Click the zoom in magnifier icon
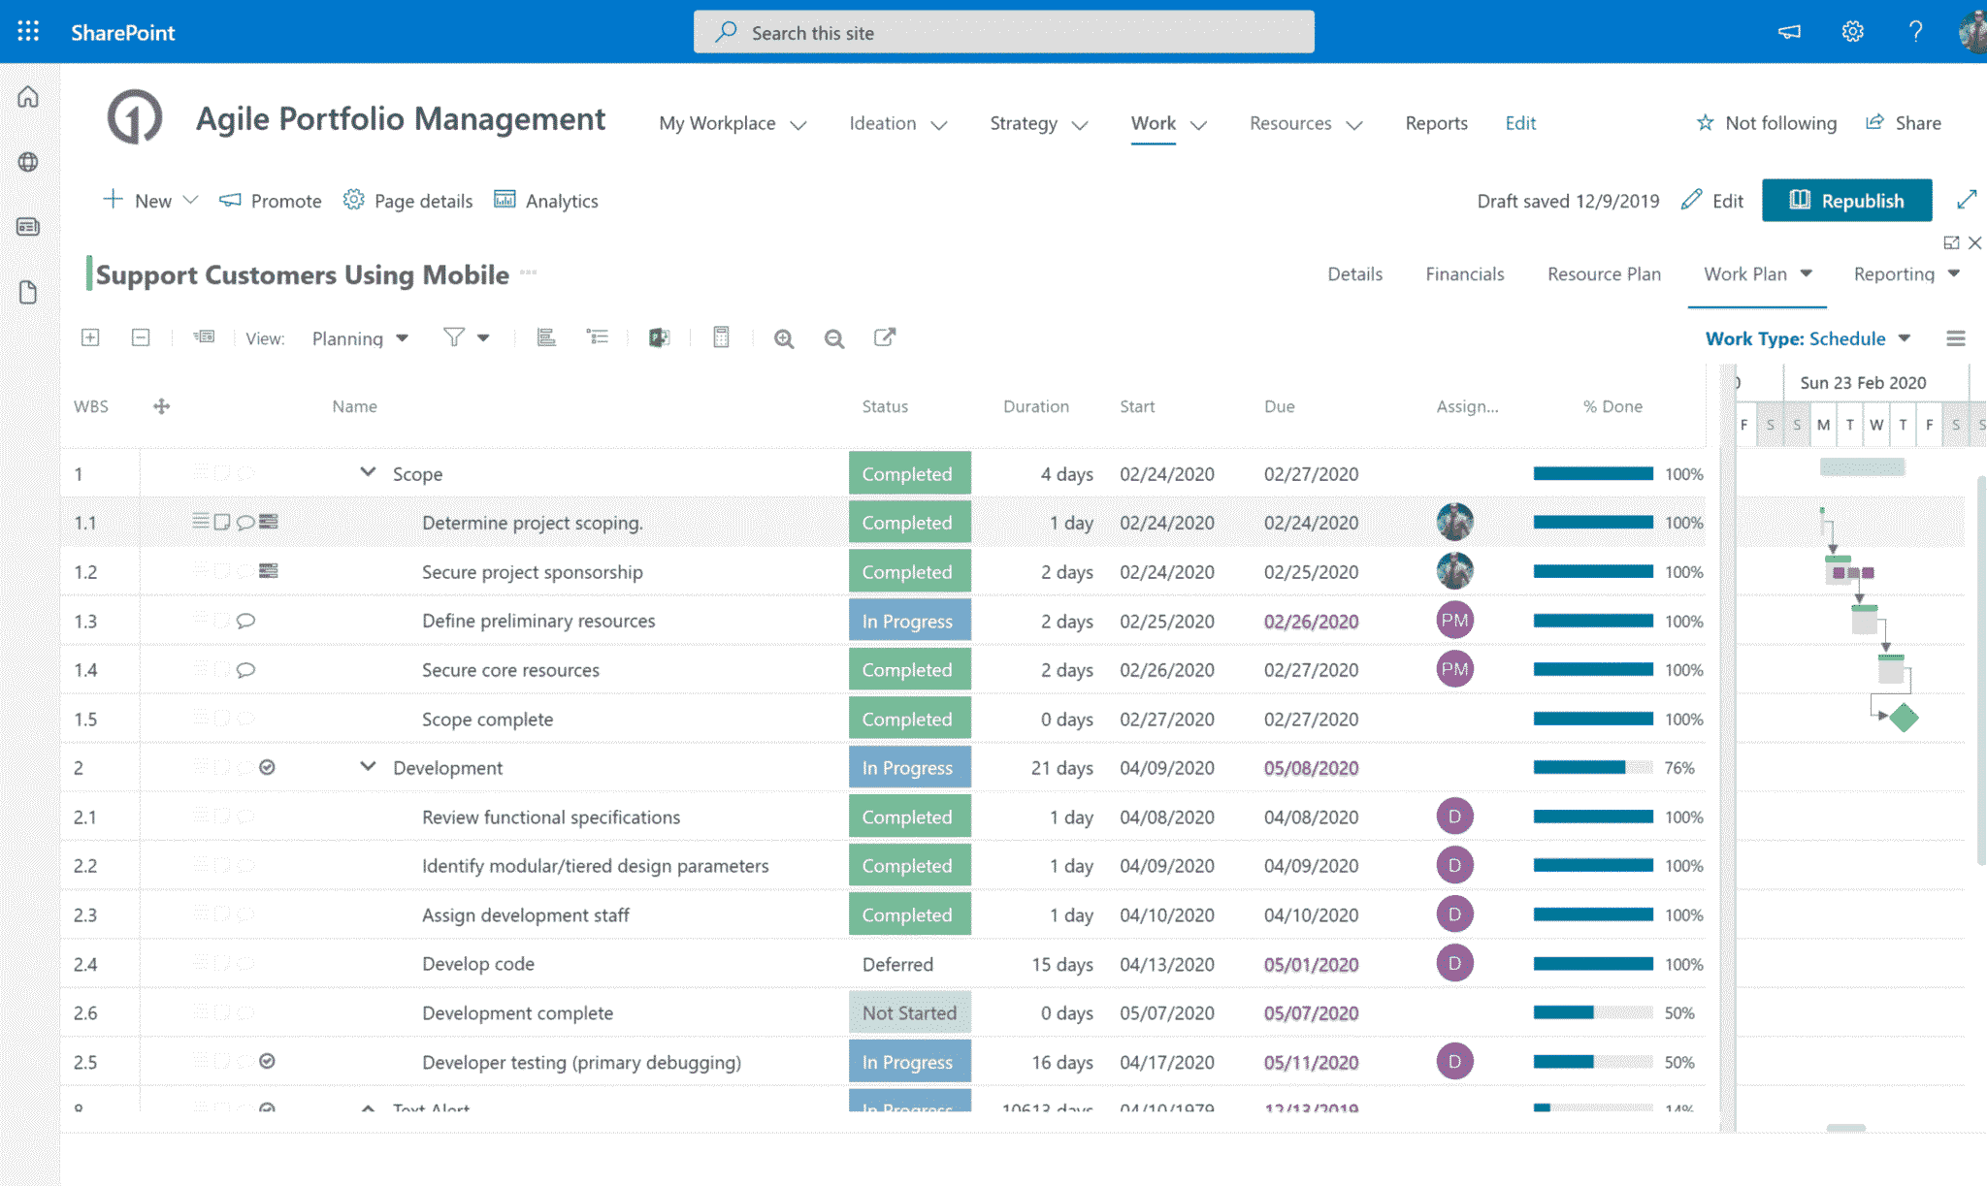 pos(784,338)
